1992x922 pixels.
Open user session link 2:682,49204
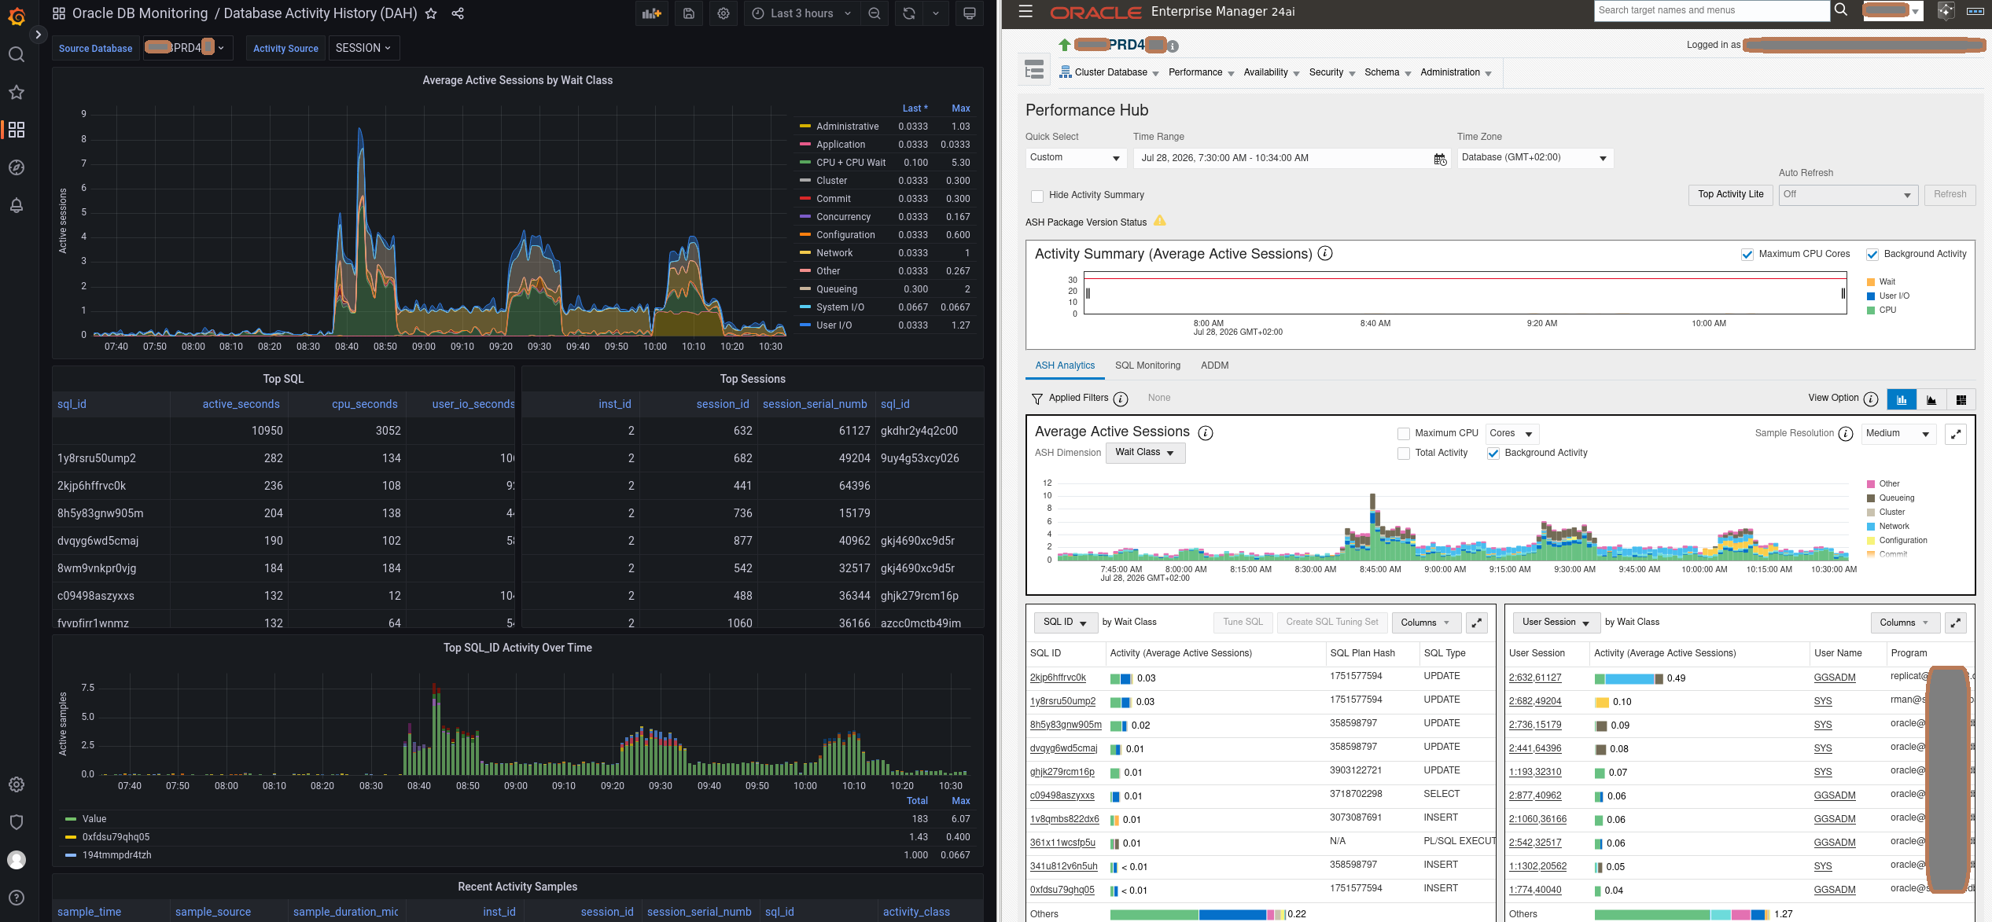pyautogui.click(x=1535, y=701)
